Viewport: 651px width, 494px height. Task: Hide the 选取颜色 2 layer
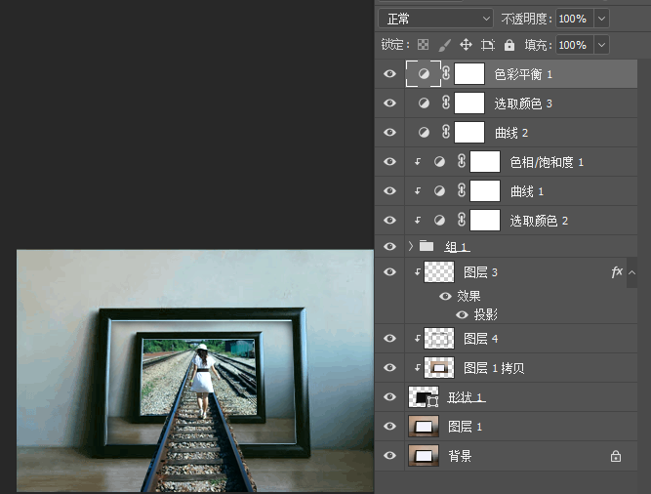click(389, 220)
